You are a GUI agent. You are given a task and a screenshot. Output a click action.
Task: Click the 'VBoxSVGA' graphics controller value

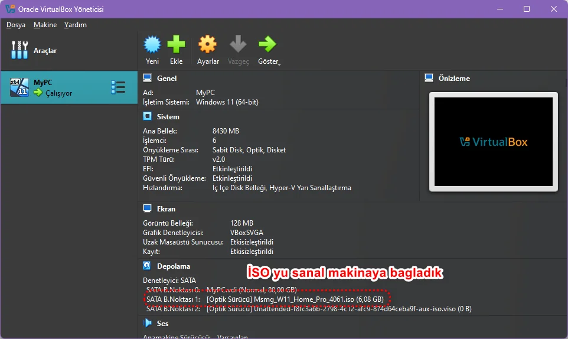(x=247, y=233)
